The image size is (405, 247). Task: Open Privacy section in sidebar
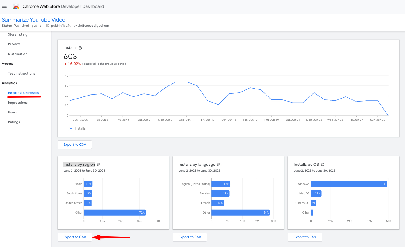point(14,44)
